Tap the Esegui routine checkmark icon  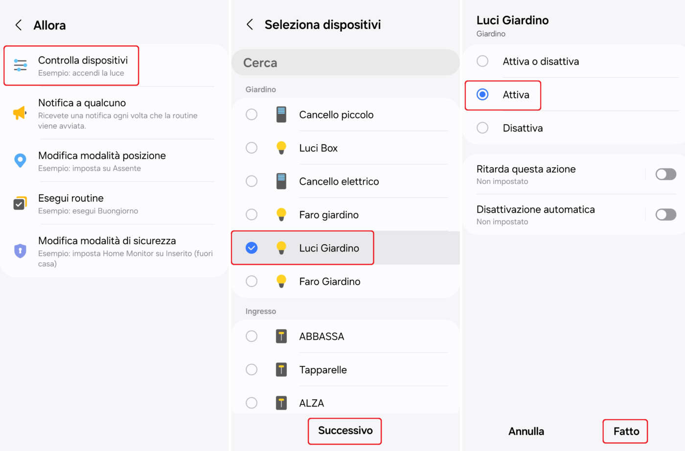(20, 203)
